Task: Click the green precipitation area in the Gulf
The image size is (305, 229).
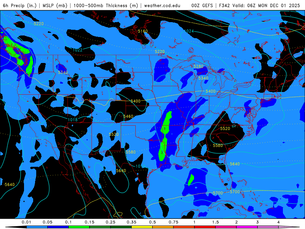Action: (x=191, y=180)
